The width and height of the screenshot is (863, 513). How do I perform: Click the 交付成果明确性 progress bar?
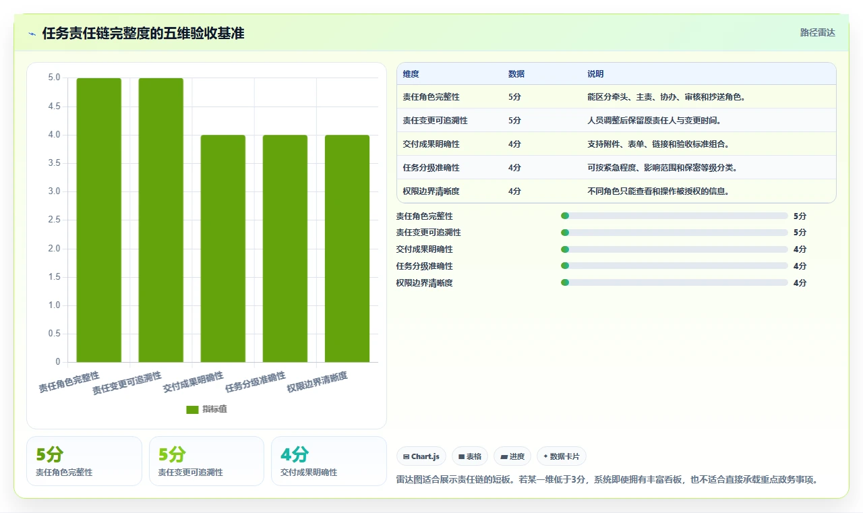coord(674,249)
